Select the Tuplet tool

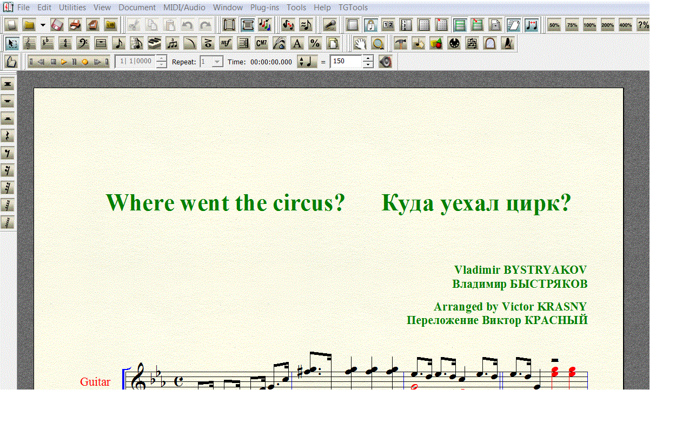coord(173,43)
